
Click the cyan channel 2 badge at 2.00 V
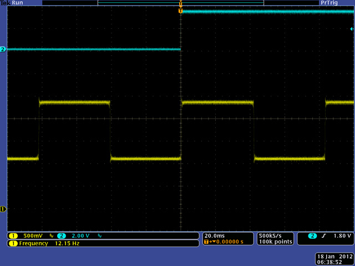pos(61,236)
